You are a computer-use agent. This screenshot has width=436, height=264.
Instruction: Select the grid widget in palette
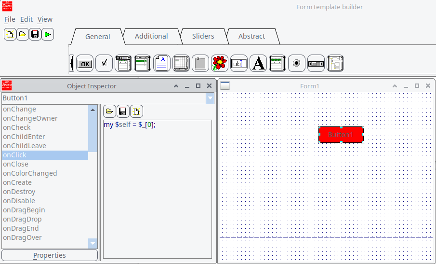(x=181, y=63)
